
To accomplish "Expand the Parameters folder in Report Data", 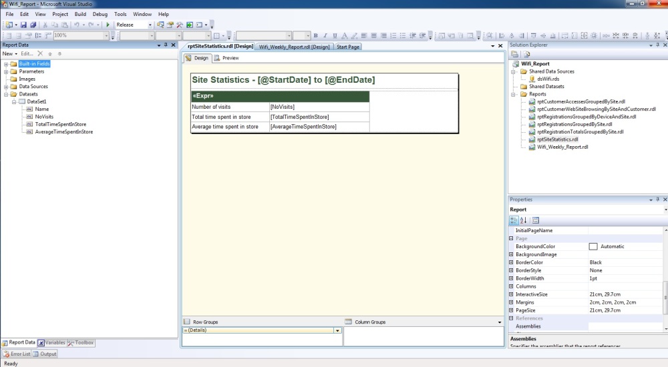I will 6,71.
